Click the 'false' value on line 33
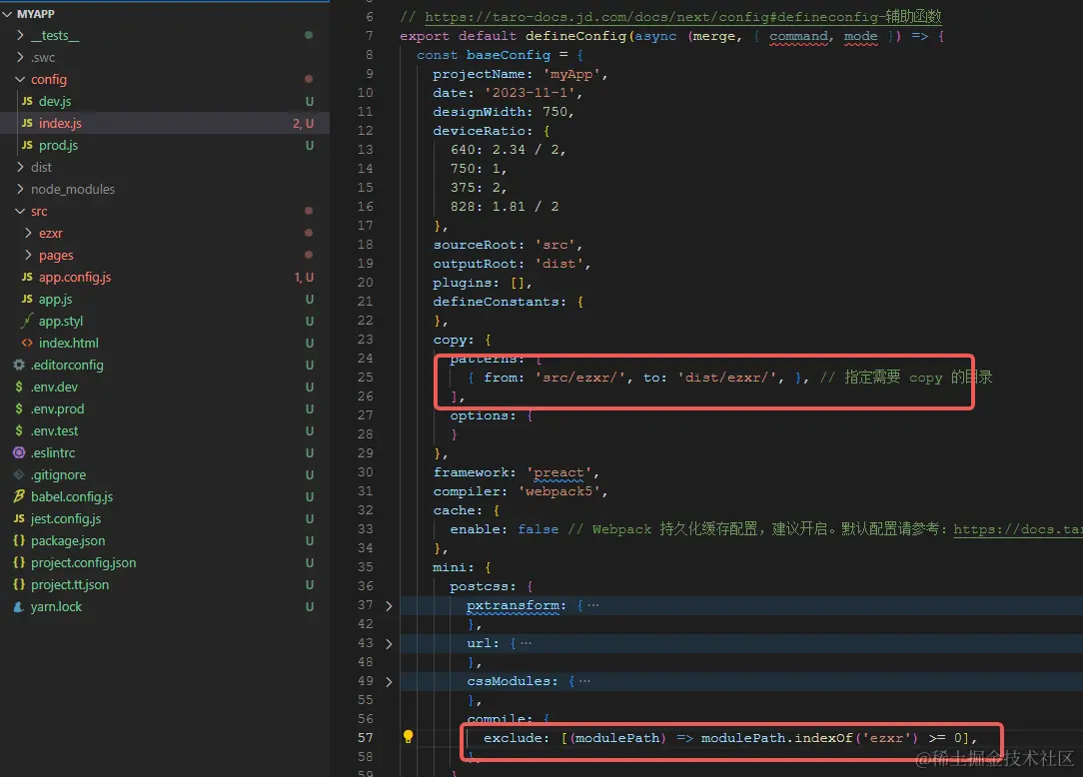Viewport: 1083px width, 777px height. tap(539, 529)
